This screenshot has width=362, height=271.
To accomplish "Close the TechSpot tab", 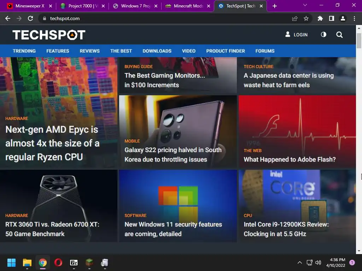I will (261, 6).
